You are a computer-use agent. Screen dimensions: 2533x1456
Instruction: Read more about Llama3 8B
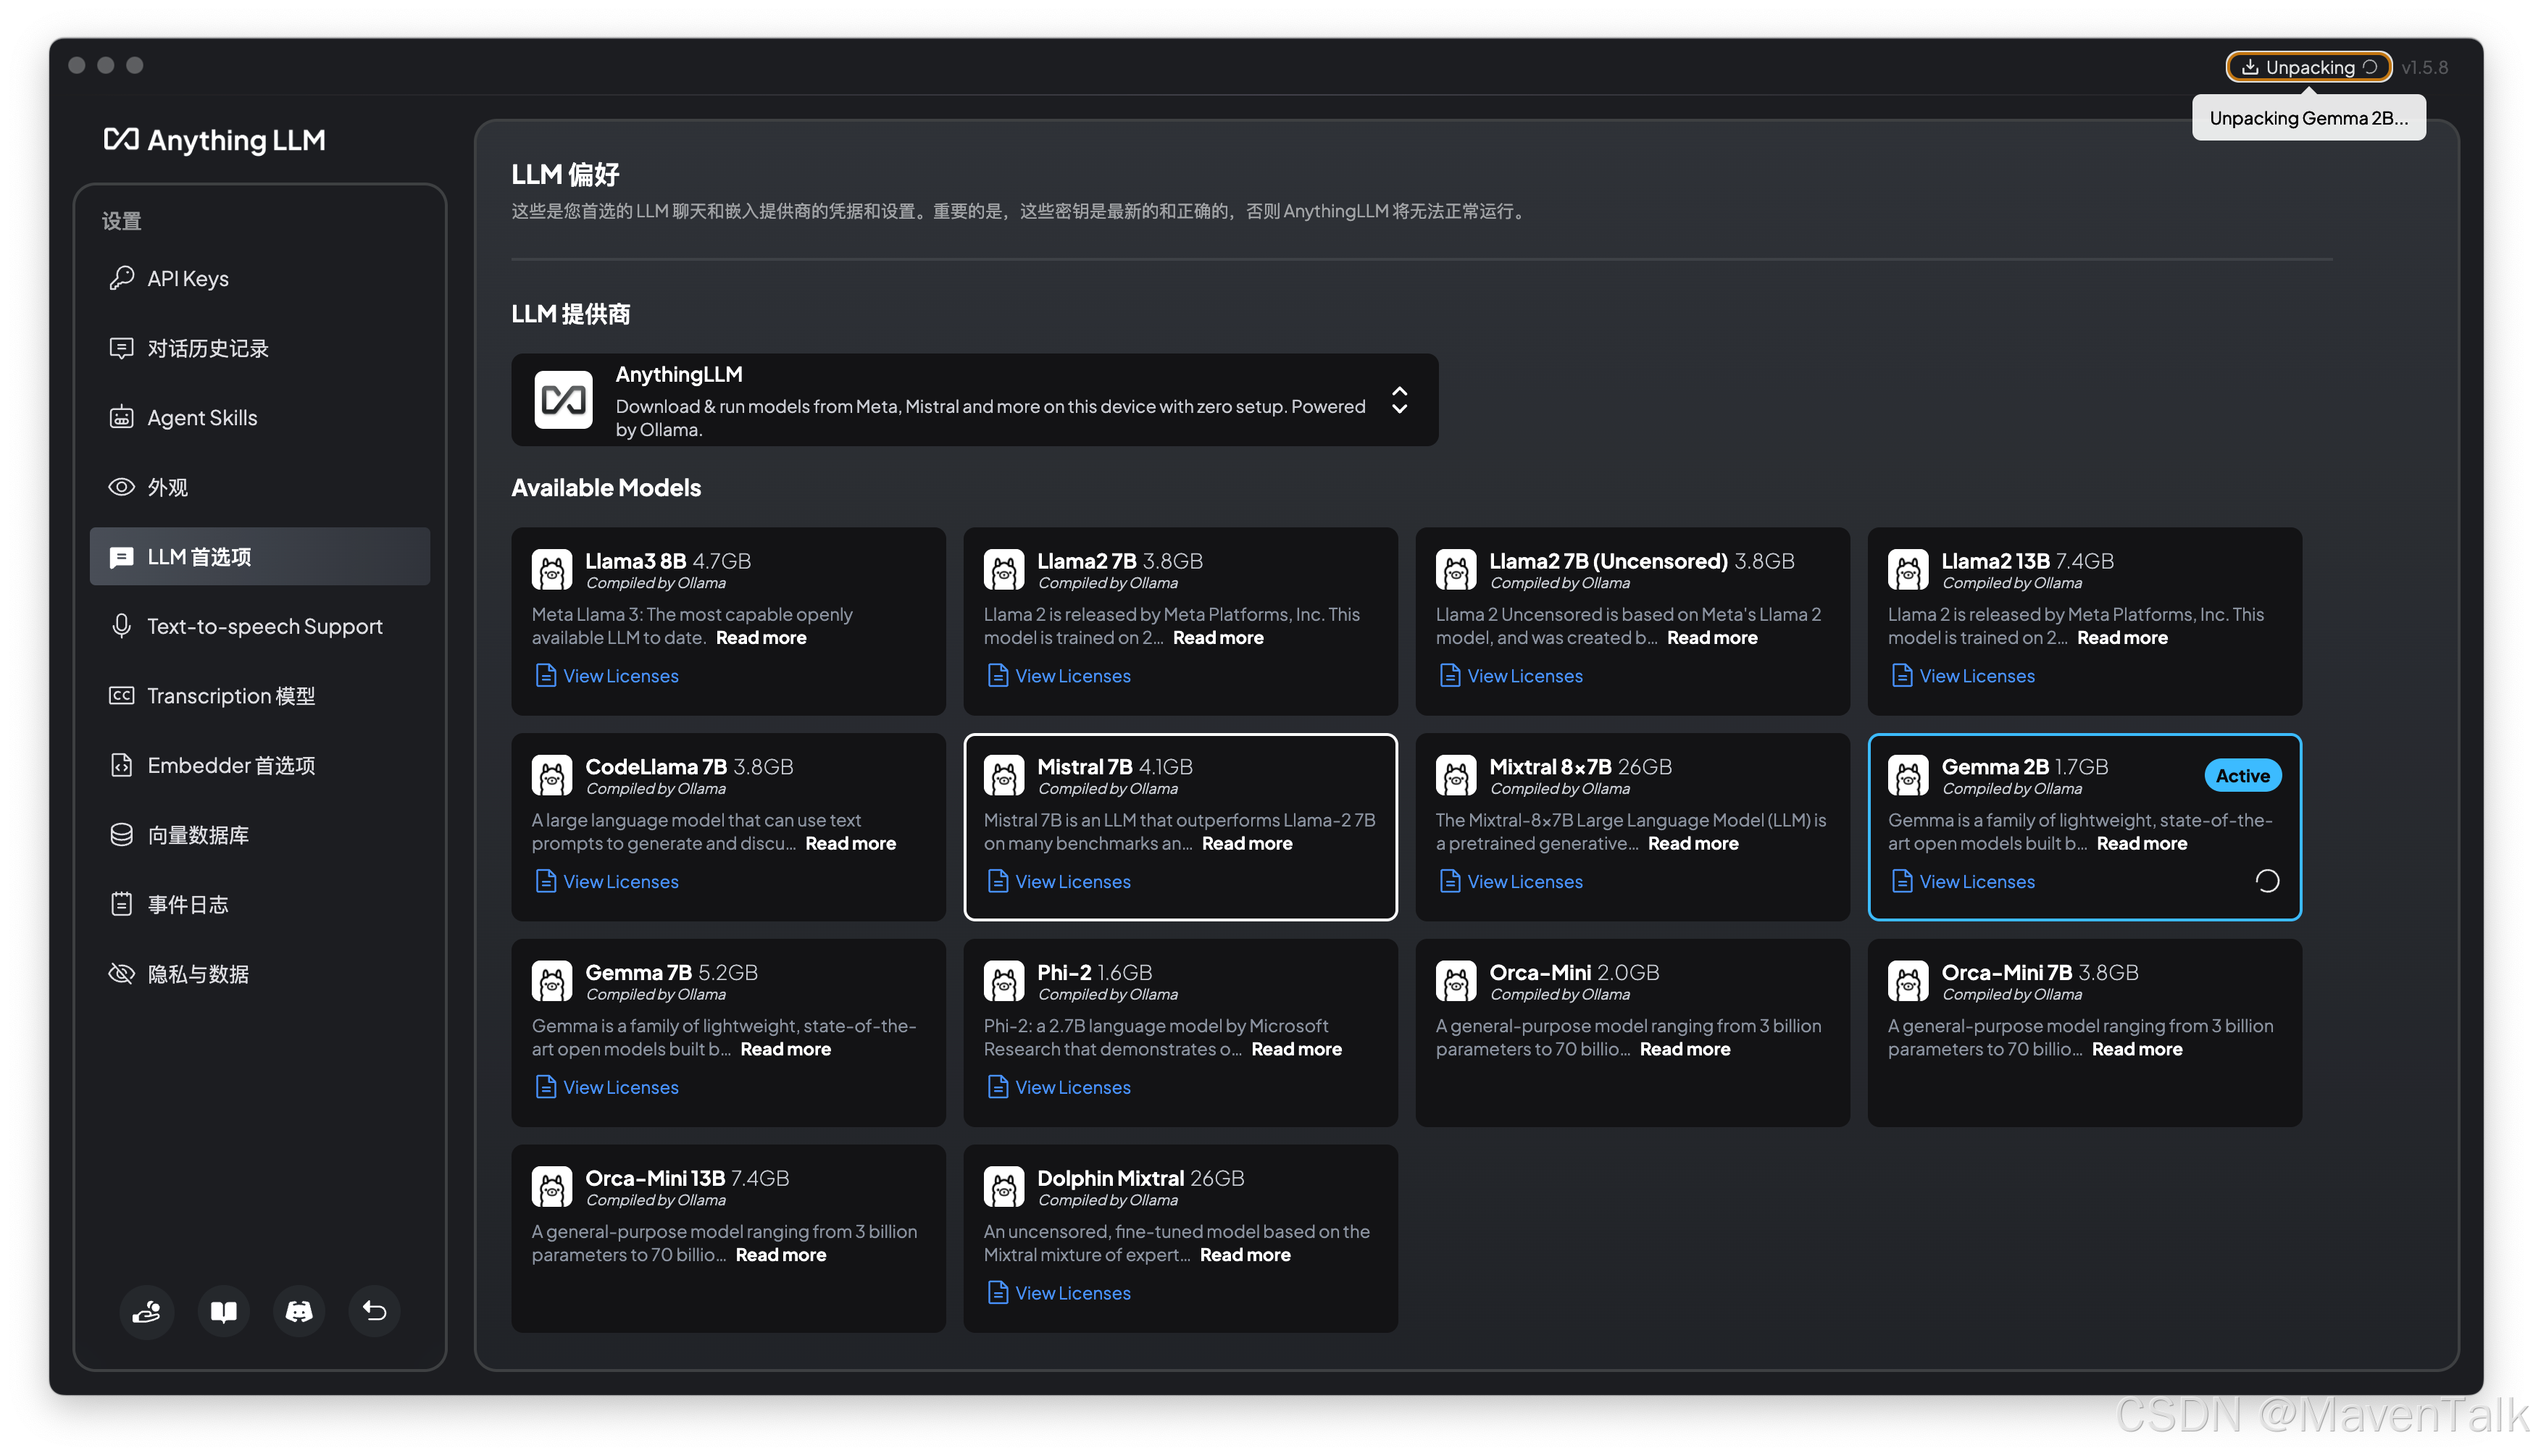coord(761,638)
